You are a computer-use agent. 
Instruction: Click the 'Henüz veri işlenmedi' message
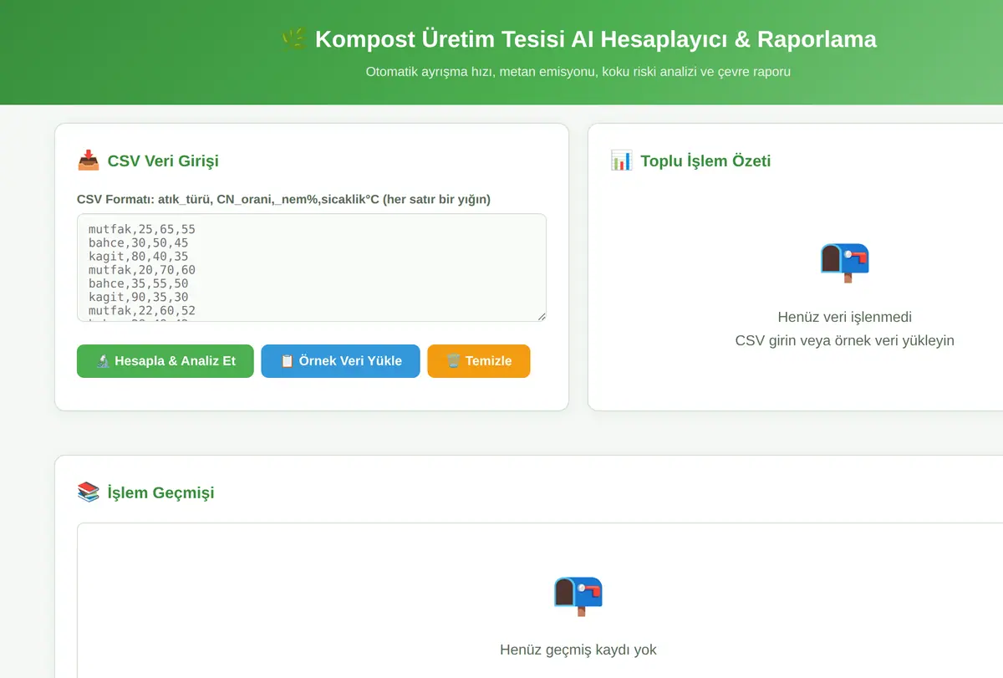click(x=844, y=317)
